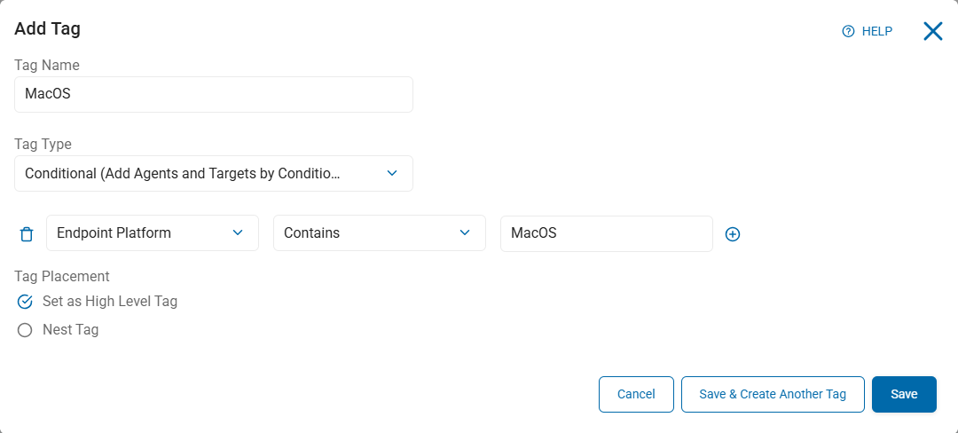Open the Endpoint Platform dropdown

[152, 233]
